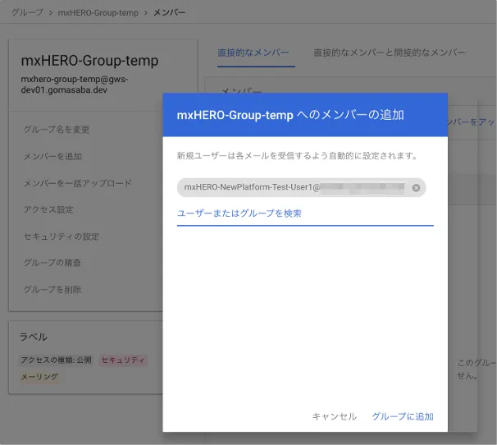The height and width of the screenshot is (445, 497).
Task: Switch to 直接的なメンバーと間接的なメンバー tab
Action: (x=389, y=53)
